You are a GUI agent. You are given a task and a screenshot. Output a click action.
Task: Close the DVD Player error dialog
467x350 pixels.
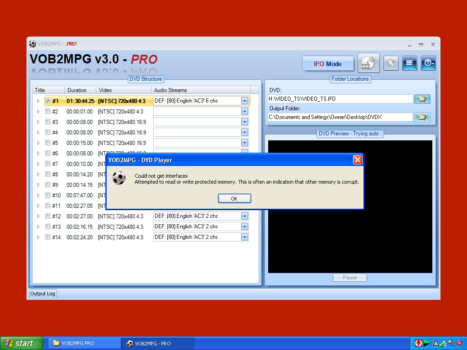pyautogui.click(x=358, y=160)
